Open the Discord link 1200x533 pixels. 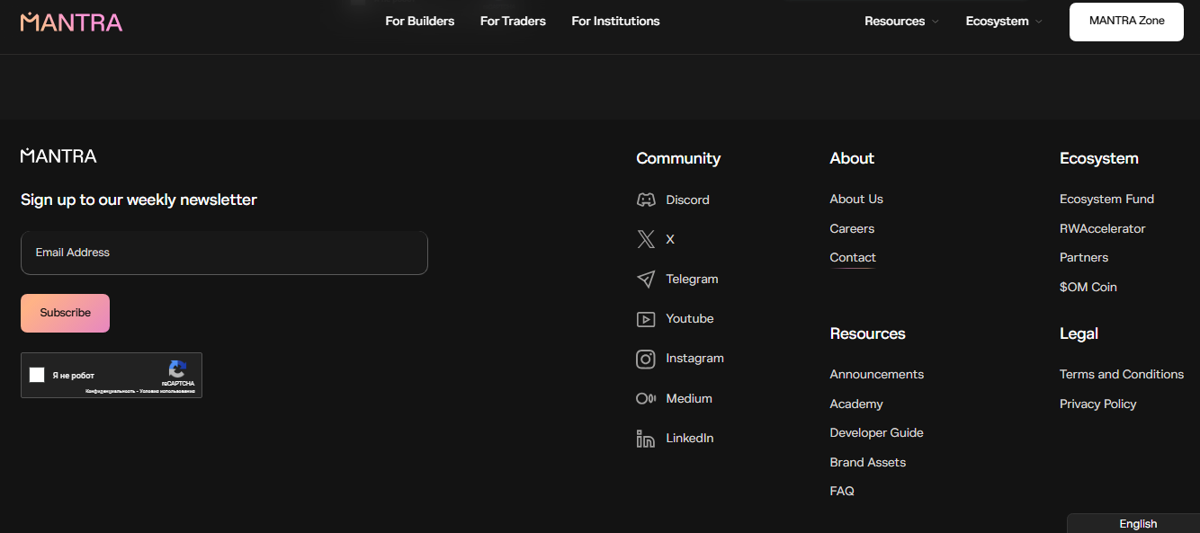(x=687, y=200)
